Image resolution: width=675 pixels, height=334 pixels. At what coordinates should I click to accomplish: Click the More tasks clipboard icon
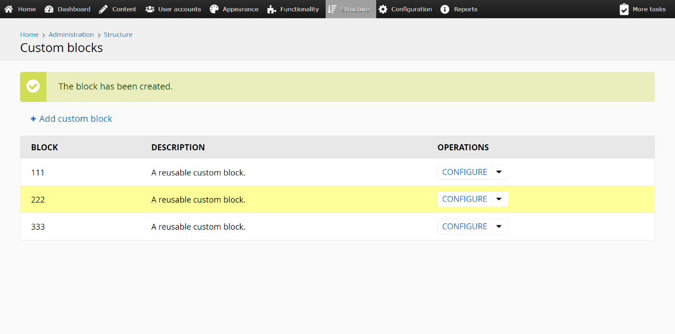[624, 9]
